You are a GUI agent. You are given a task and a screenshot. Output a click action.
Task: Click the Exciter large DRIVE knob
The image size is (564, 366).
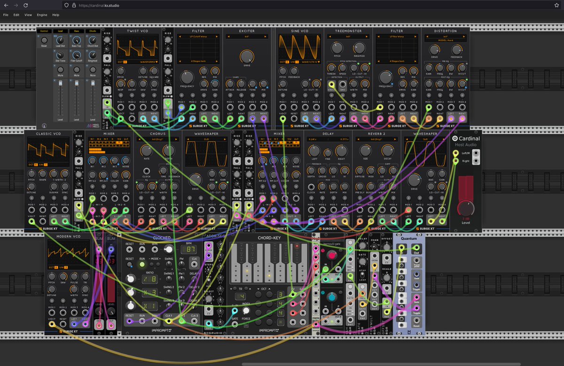pos(246,56)
